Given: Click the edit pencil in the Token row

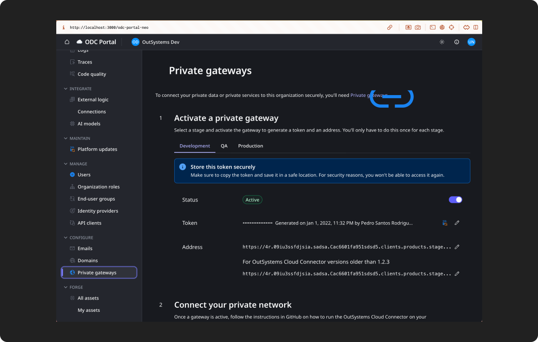Looking at the screenshot, I should click(x=457, y=223).
